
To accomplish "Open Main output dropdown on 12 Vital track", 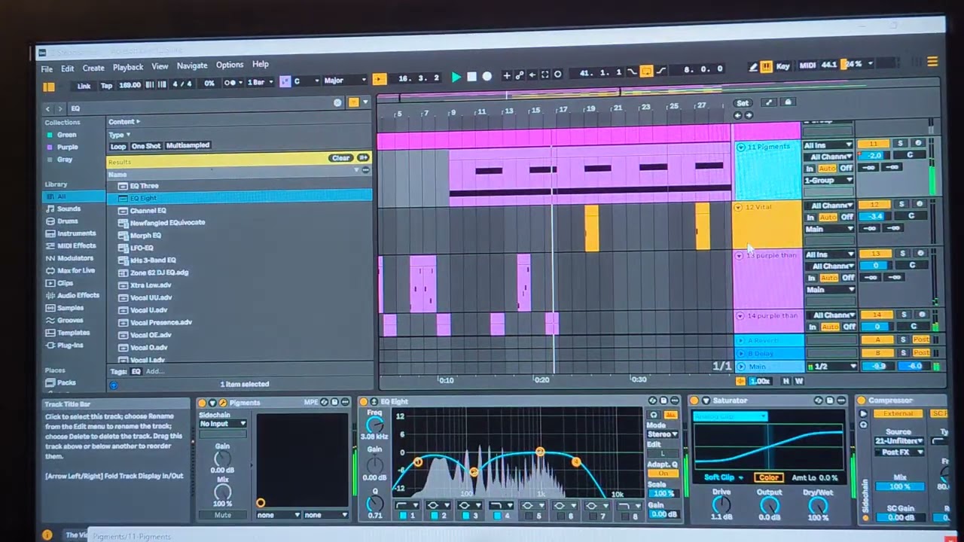I will pyautogui.click(x=829, y=229).
